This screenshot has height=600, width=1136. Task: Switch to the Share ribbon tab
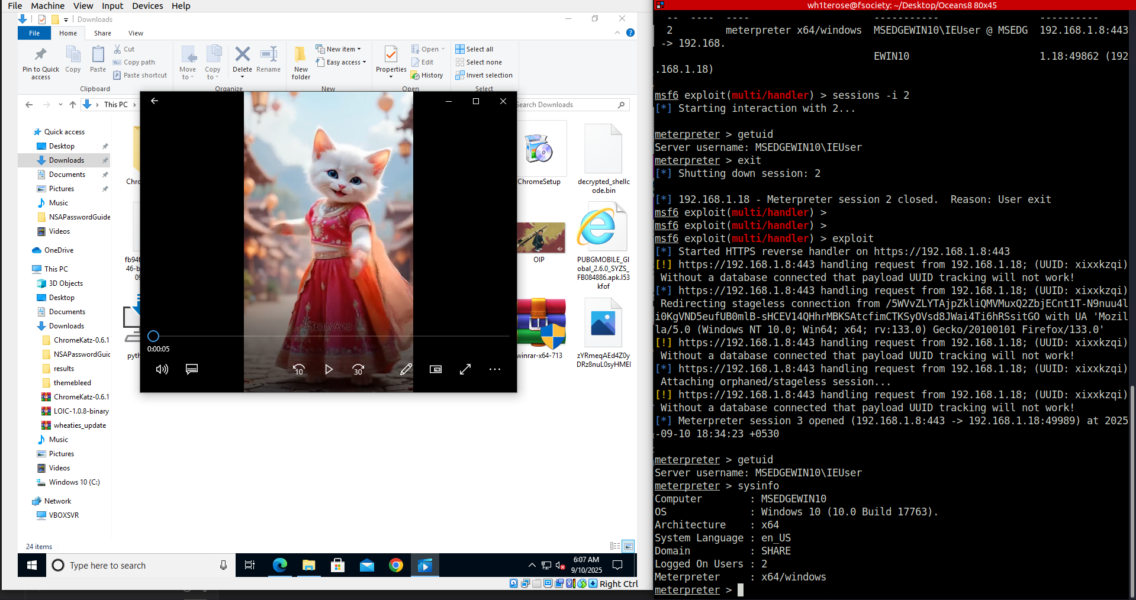pos(102,33)
